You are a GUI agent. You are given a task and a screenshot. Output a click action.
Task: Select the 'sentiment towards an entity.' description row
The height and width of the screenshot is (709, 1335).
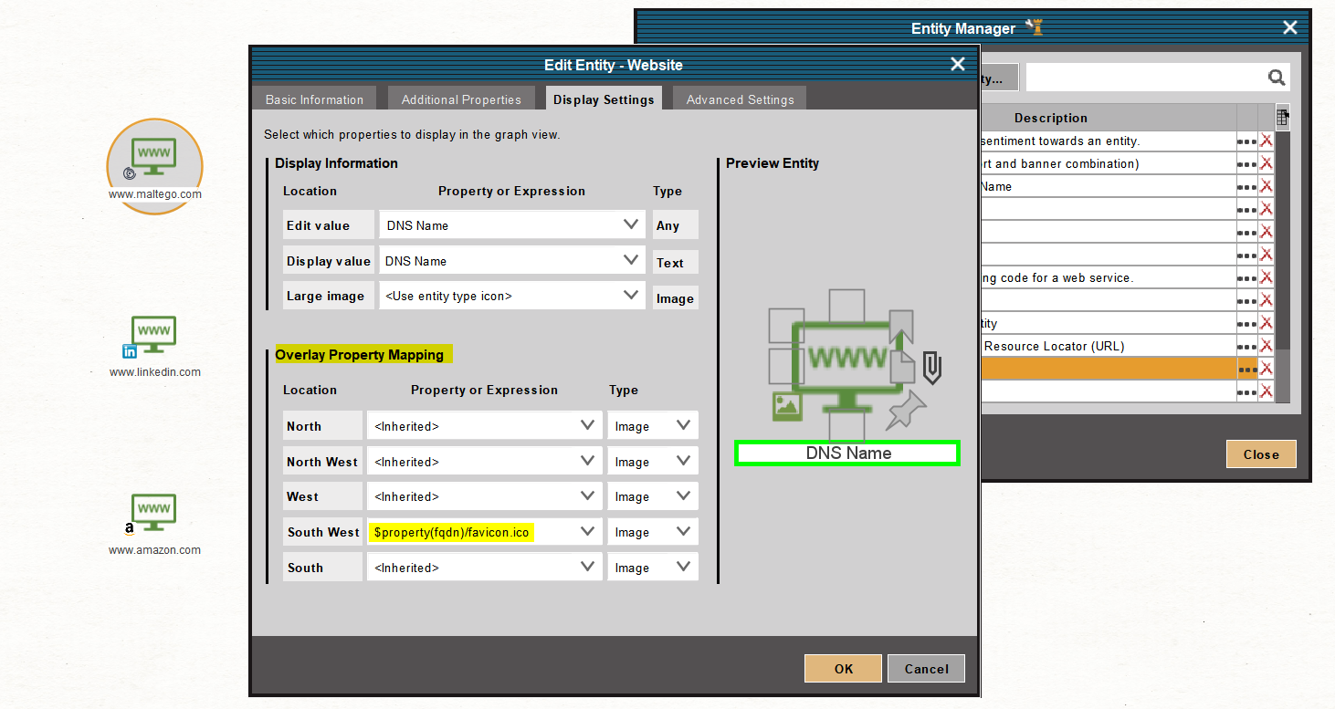point(1108,141)
